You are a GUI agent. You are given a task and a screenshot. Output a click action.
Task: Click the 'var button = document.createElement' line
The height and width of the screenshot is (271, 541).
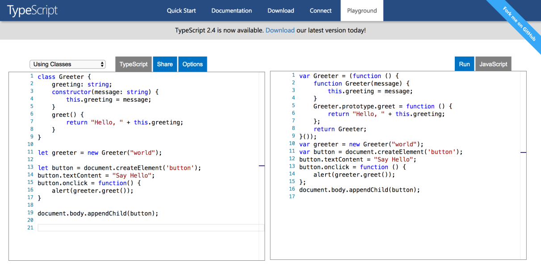tap(381, 152)
